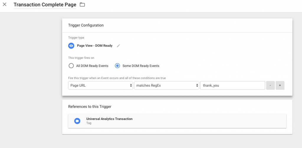Click the arrows on the Page URL selector
Screen dimensions: 302x148
point(131,85)
